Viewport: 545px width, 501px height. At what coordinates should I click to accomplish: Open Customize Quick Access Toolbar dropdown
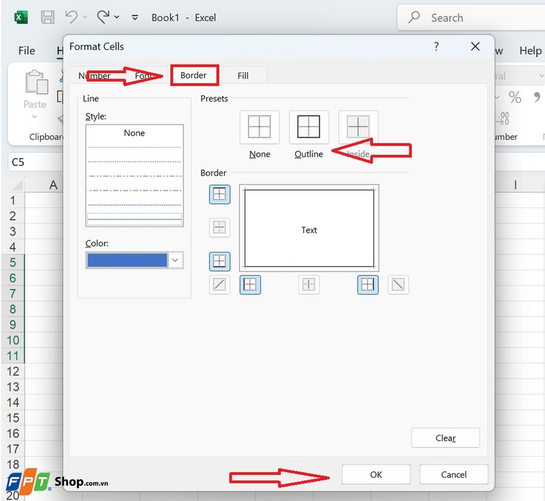(x=135, y=18)
